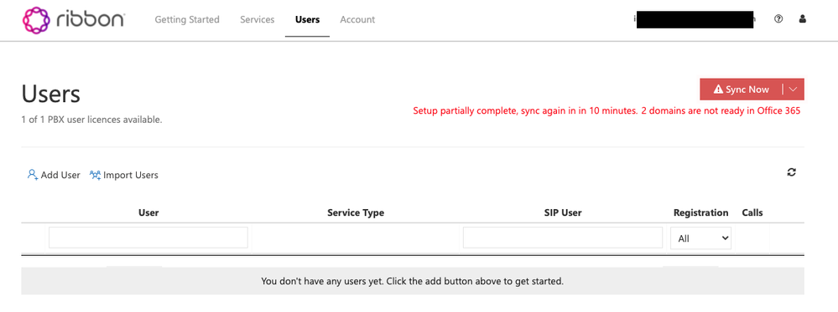
Task: Select the Users tab
Action: (307, 20)
